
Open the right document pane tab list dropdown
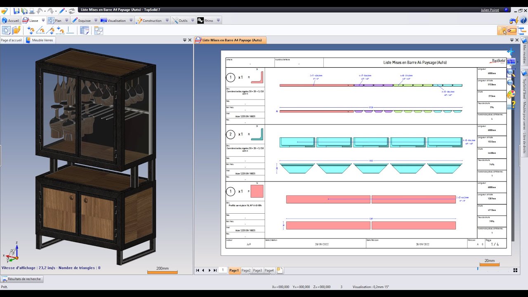pyautogui.click(x=512, y=40)
